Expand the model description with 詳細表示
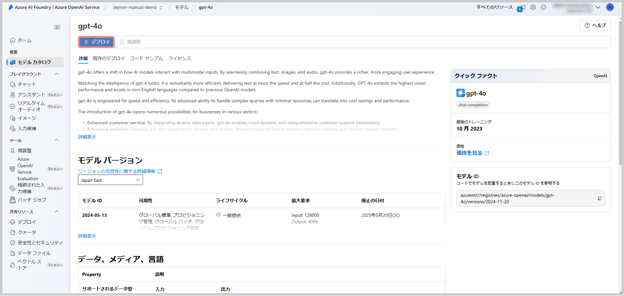The width and height of the screenshot is (624, 296). [x=87, y=137]
